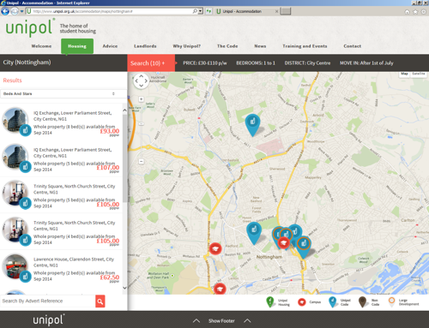The width and height of the screenshot is (429, 328).
Task: Click browser back arrow button
Action: pyautogui.click(x=5, y=11)
